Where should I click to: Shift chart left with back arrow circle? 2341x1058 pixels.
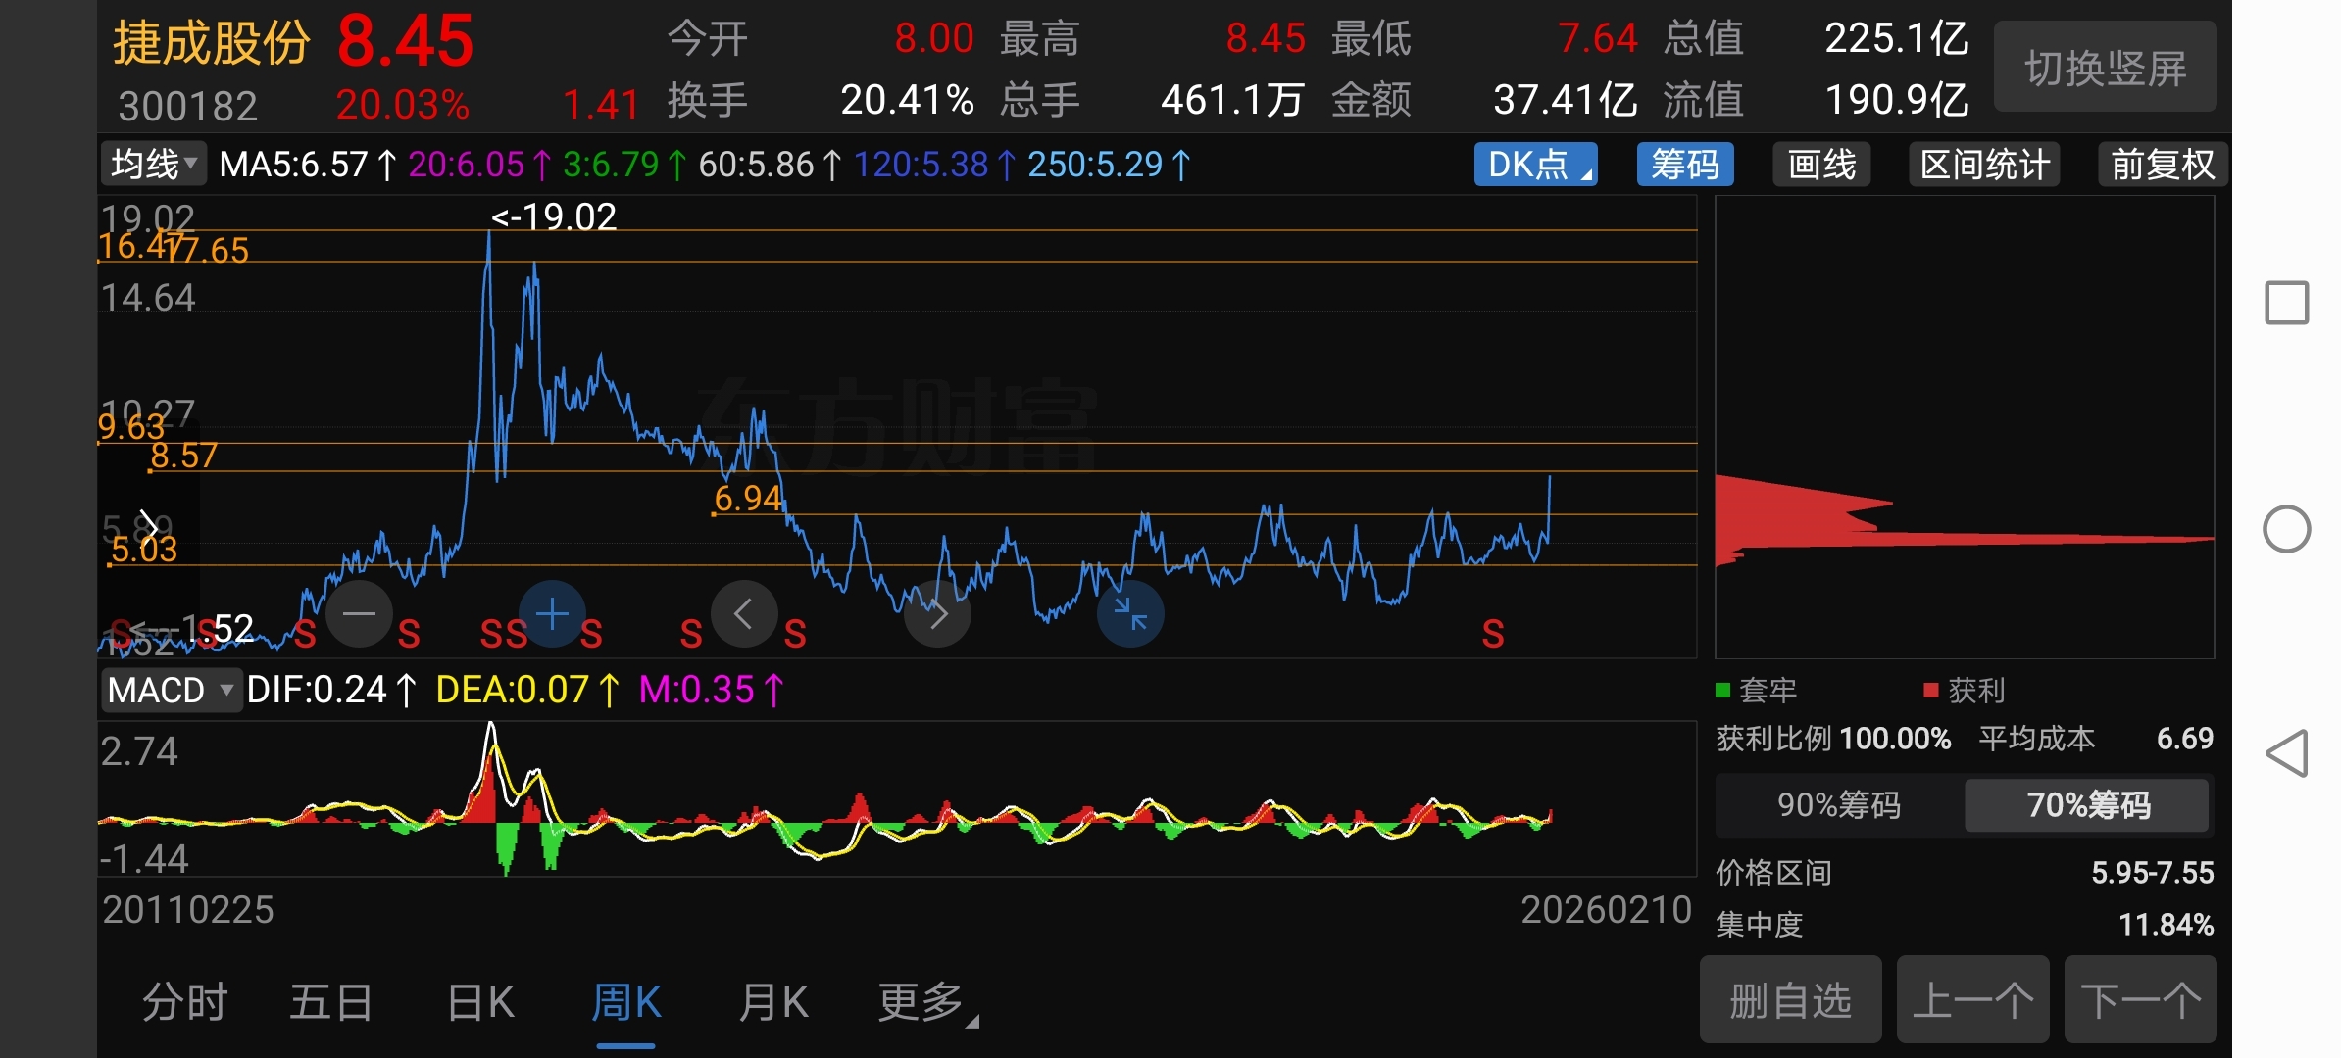click(x=744, y=614)
